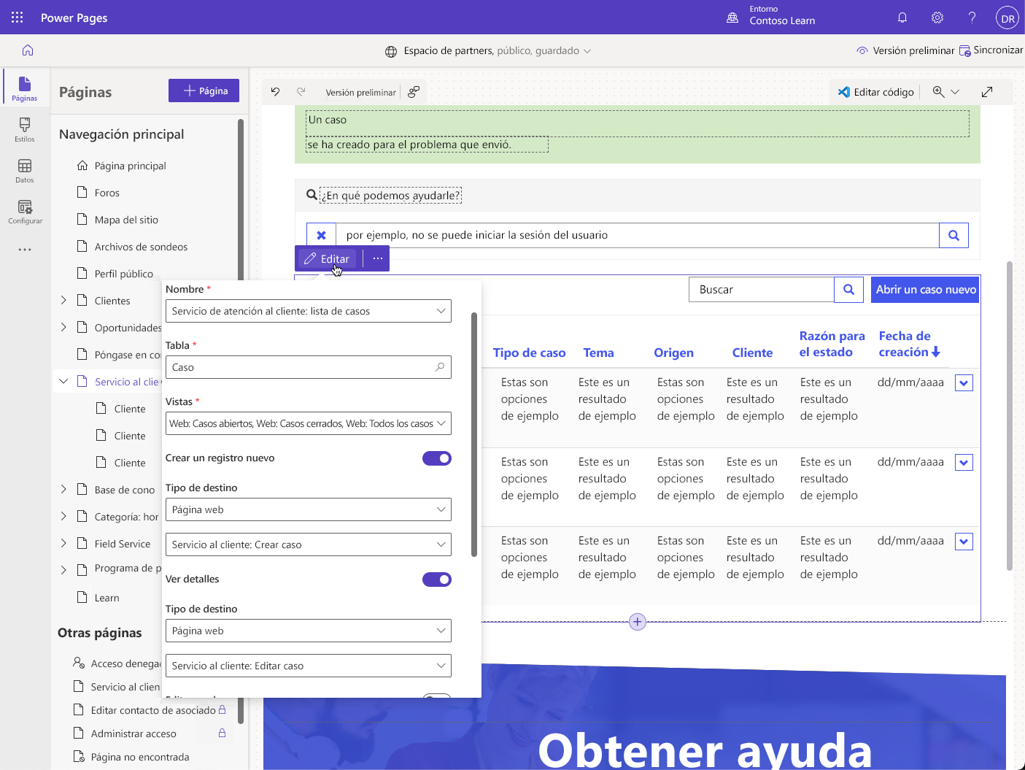Image resolution: width=1025 pixels, height=770 pixels.
Task: Sort by Tema column
Action: click(599, 353)
